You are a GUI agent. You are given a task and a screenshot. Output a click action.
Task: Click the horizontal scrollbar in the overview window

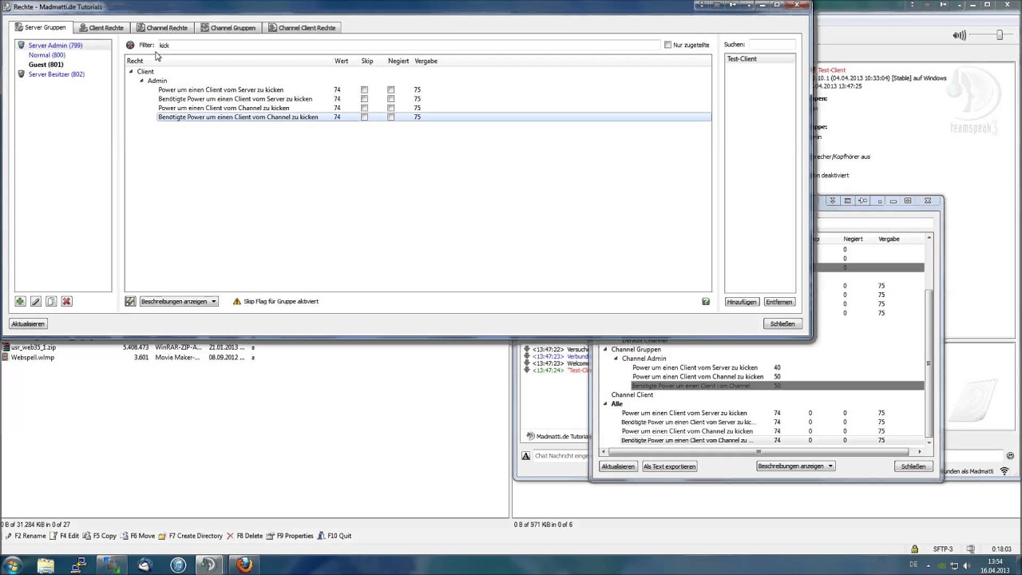pyautogui.click(x=759, y=452)
